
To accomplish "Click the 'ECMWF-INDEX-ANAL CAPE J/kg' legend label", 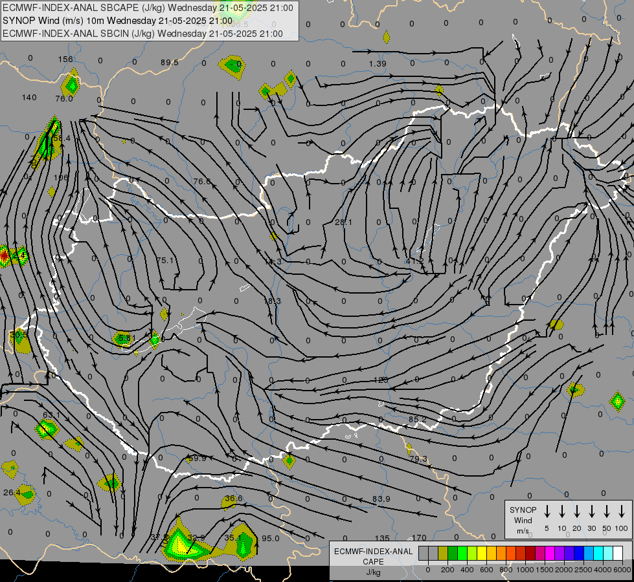I will click(x=373, y=562).
